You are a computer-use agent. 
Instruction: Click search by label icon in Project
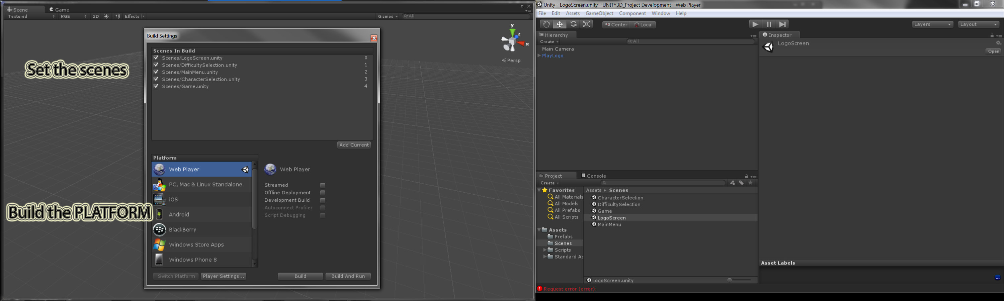click(x=741, y=183)
